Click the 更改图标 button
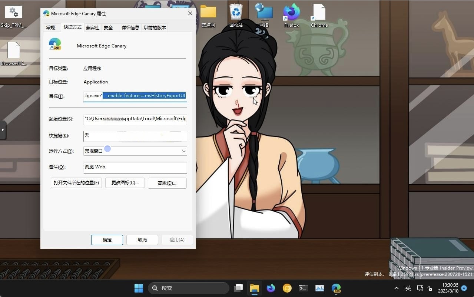The width and height of the screenshot is (474, 297). [125, 182]
